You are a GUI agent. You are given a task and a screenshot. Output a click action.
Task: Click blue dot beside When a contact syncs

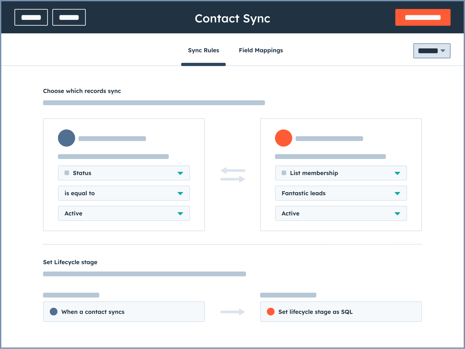(x=54, y=312)
